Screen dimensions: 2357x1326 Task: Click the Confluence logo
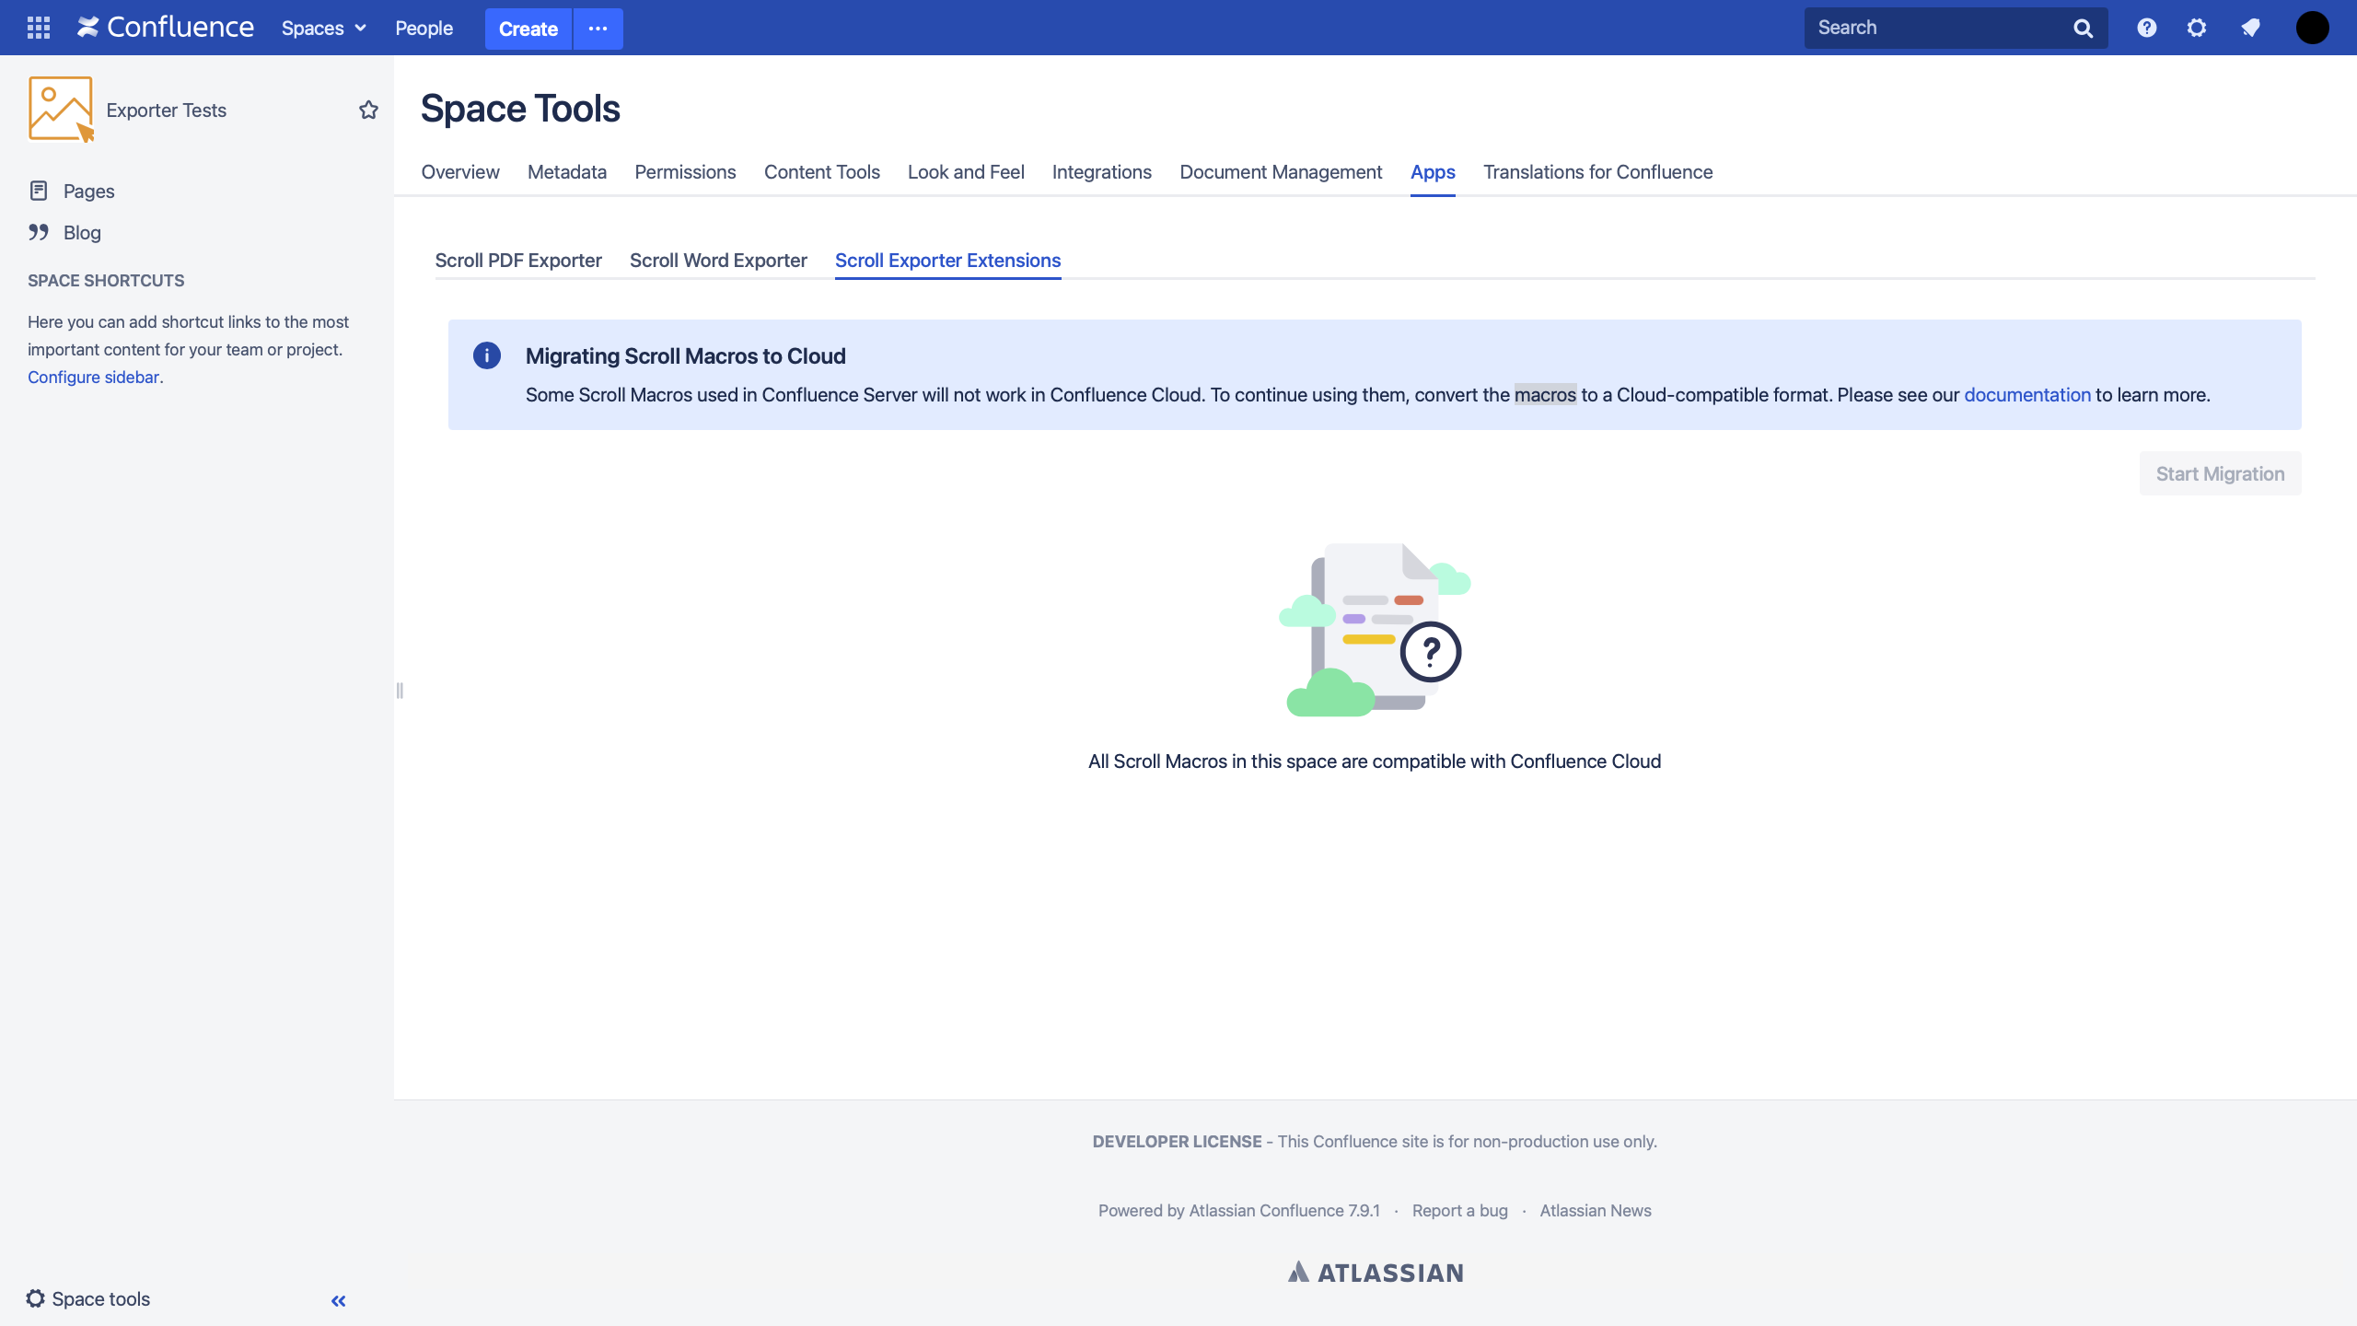166,28
